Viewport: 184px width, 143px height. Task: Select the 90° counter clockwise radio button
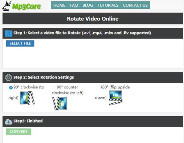click(54, 87)
